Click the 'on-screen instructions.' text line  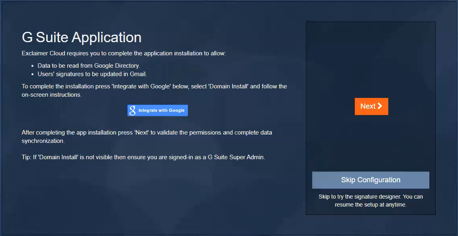tap(52, 95)
